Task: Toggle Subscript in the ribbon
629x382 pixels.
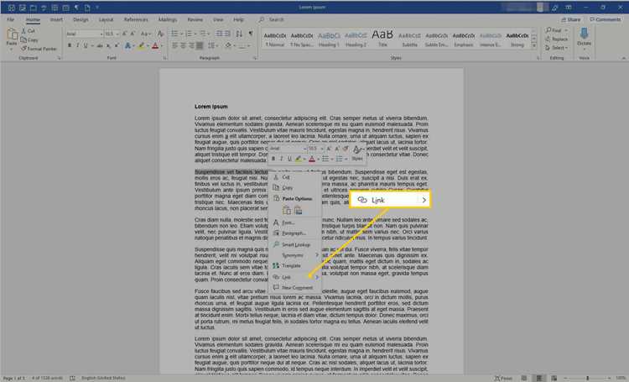Action: (x=108, y=46)
